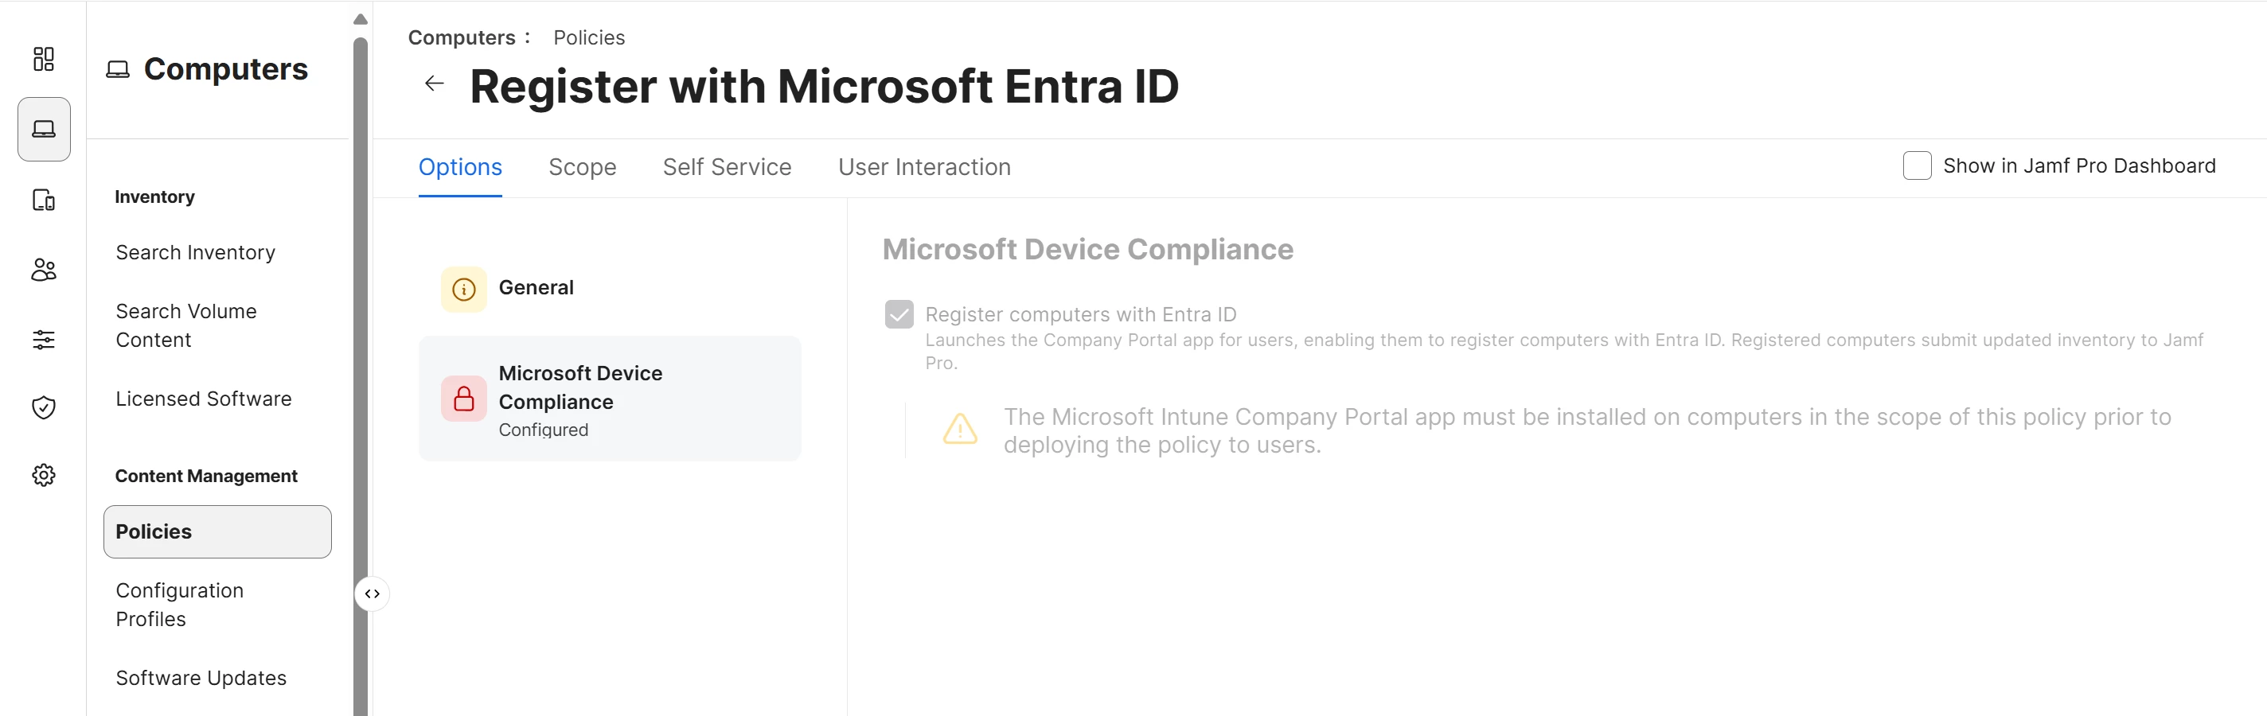Switch to the Scope tab
2267x716 pixels.
(x=583, y=167)
